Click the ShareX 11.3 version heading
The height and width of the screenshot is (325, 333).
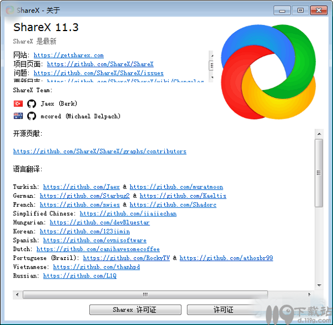(x=46, y=28)
